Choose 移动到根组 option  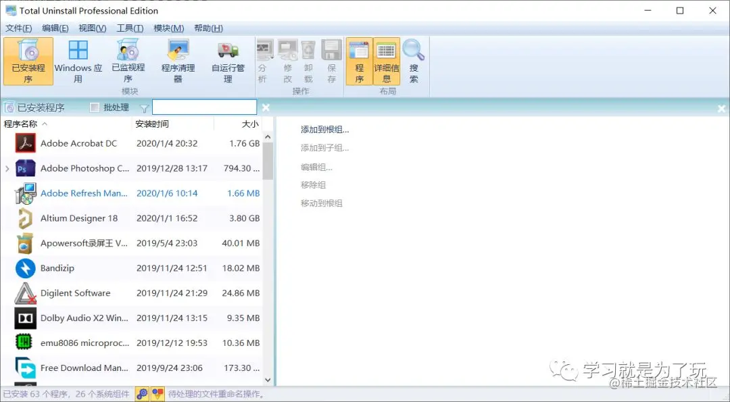(321, 203)
